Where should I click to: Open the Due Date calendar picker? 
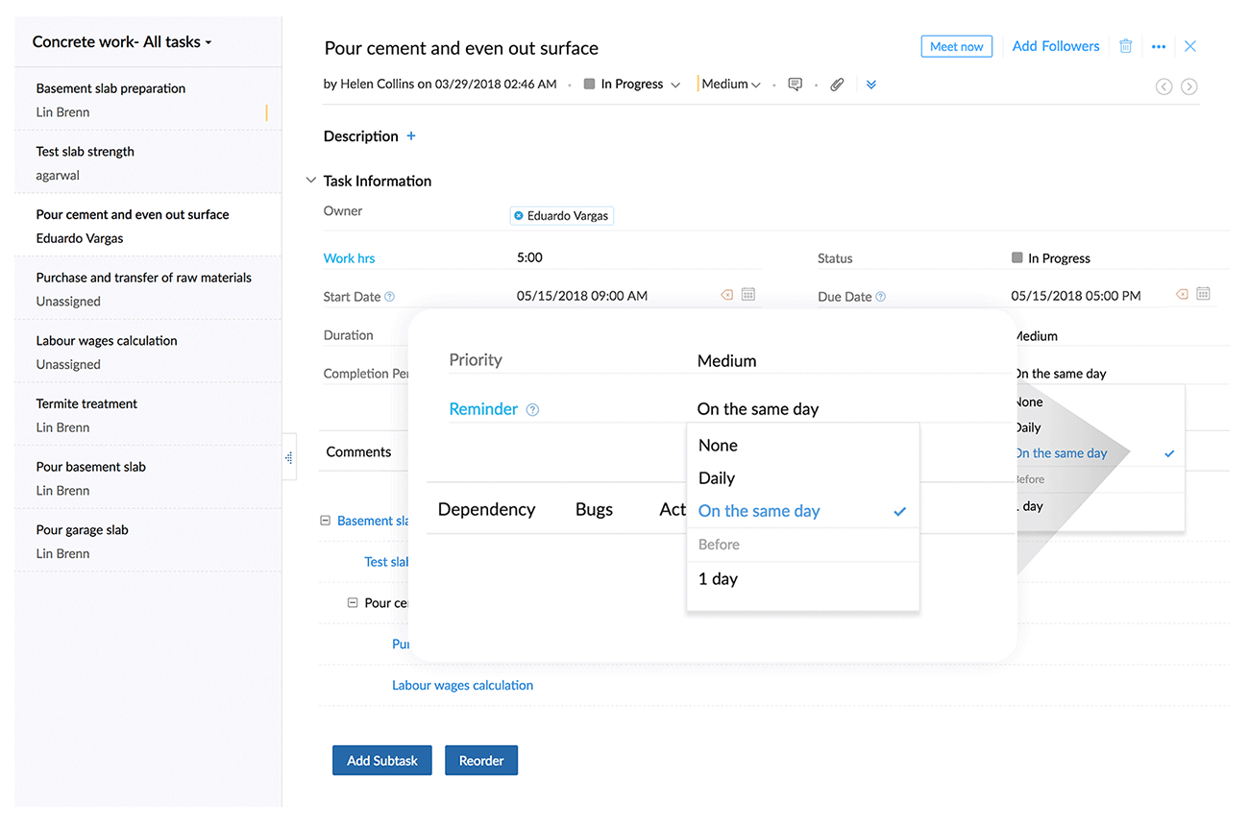click(x=1203, y=295)
